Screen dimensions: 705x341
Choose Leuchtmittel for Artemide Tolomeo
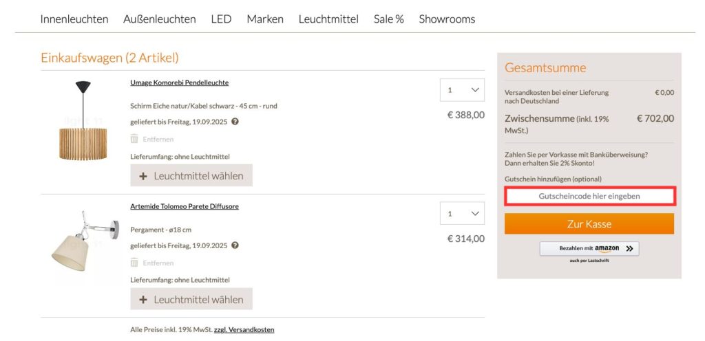[191, 299]
